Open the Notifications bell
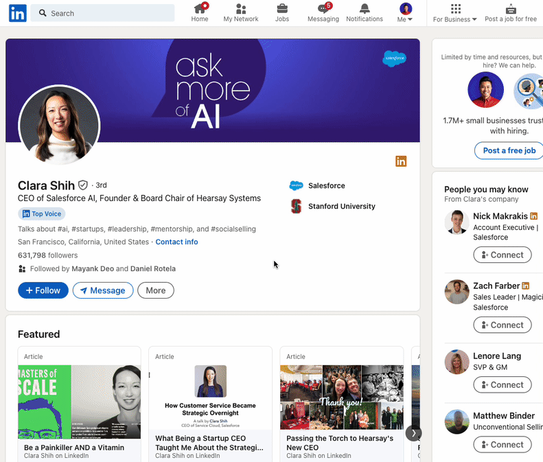 pyautogui.click(x=365, y=9)
